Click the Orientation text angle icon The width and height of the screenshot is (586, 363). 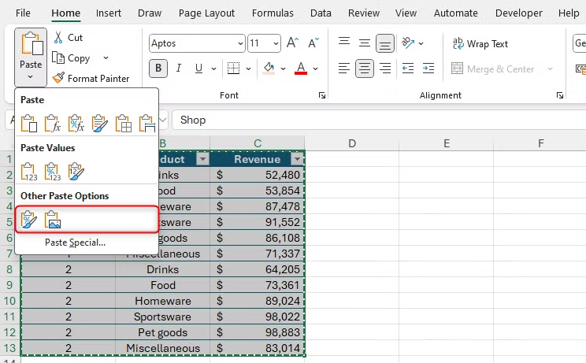(408, 43)
